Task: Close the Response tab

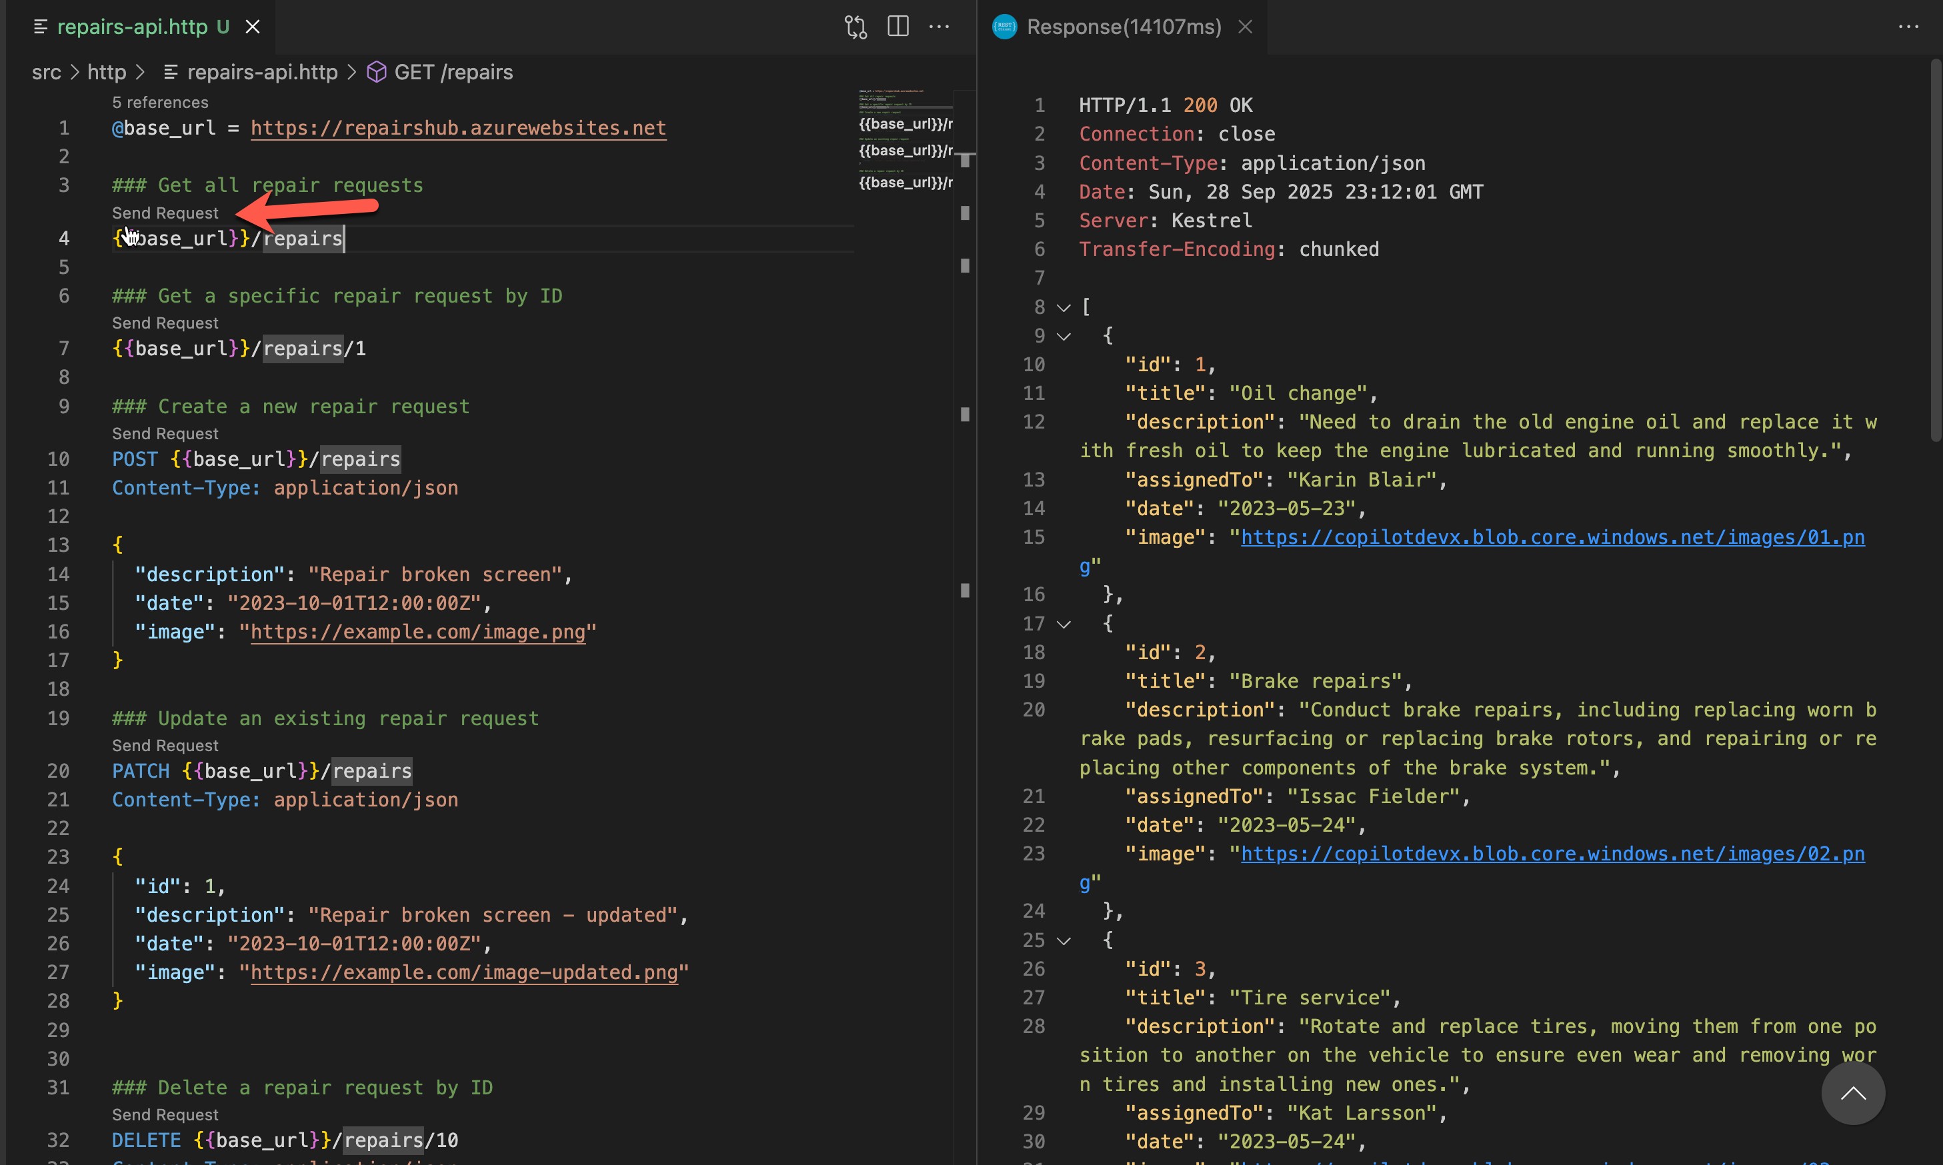Action: (x=1245, y=26)
